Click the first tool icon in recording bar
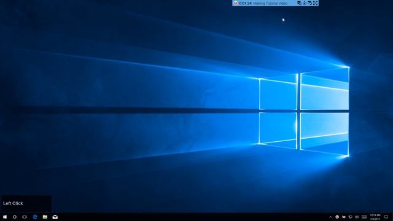The width and height of the screenshot is (393, 221). (x=299, y=3)
